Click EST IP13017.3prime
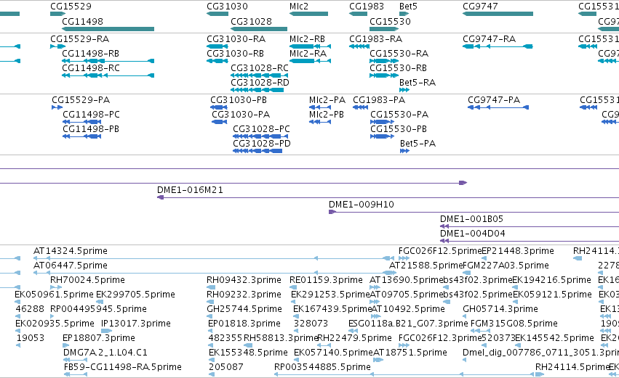619x378 pixels. coord(136,324)
